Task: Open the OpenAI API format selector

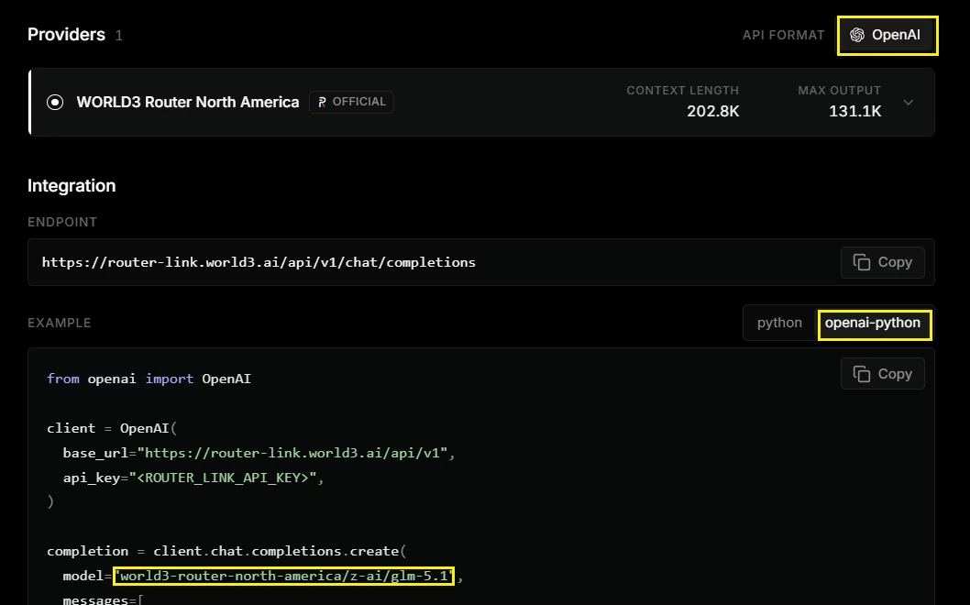Action: (887, 35)
